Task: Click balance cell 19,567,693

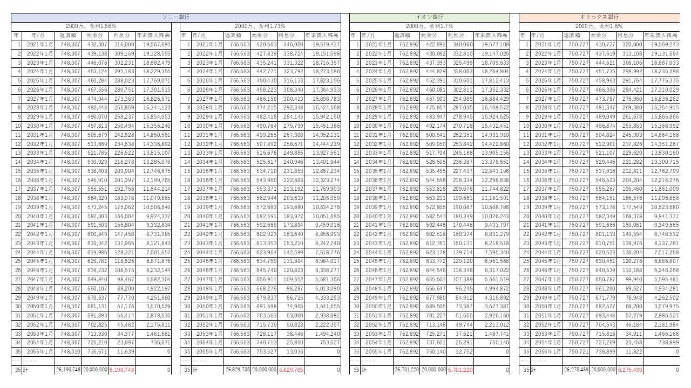Action: (153, 44)
